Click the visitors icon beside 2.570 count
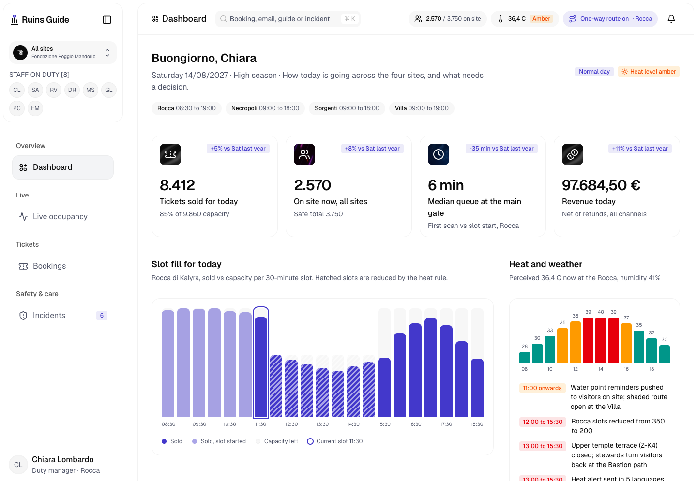 [x=418, y=19]
